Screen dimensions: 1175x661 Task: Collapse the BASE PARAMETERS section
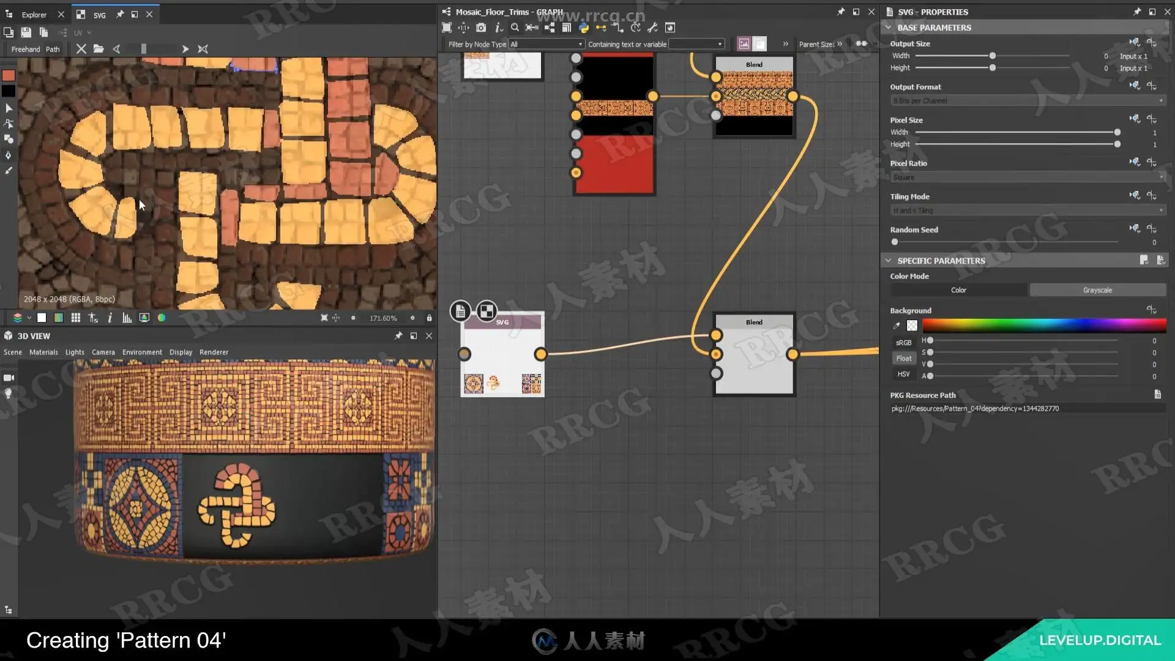click(888, 28)
